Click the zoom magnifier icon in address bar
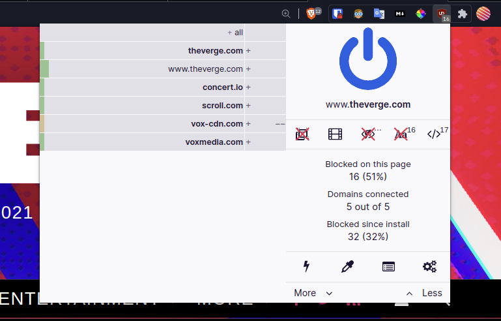The width and height of the screenshot is (501, 321). tap(286, 14)
